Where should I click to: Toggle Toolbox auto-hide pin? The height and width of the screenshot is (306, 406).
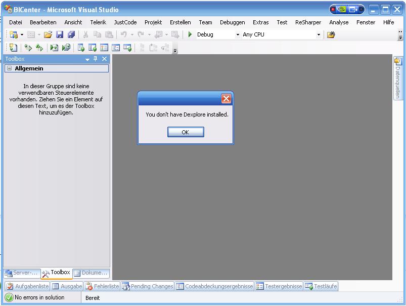pos(96,59)
